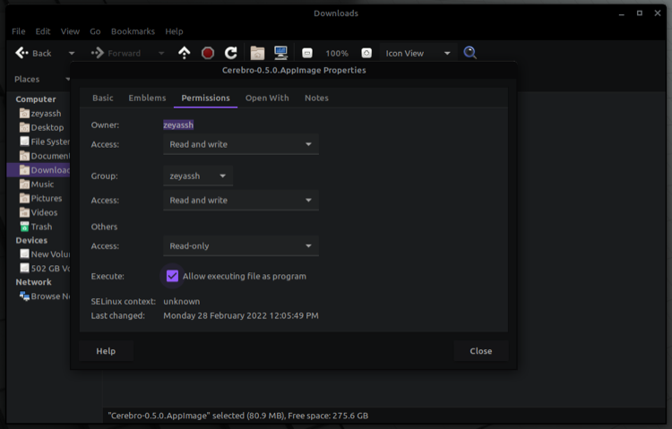Click the 502 GB Volume drive icon
Screen dimensions: 672x429
coord(24,269)
